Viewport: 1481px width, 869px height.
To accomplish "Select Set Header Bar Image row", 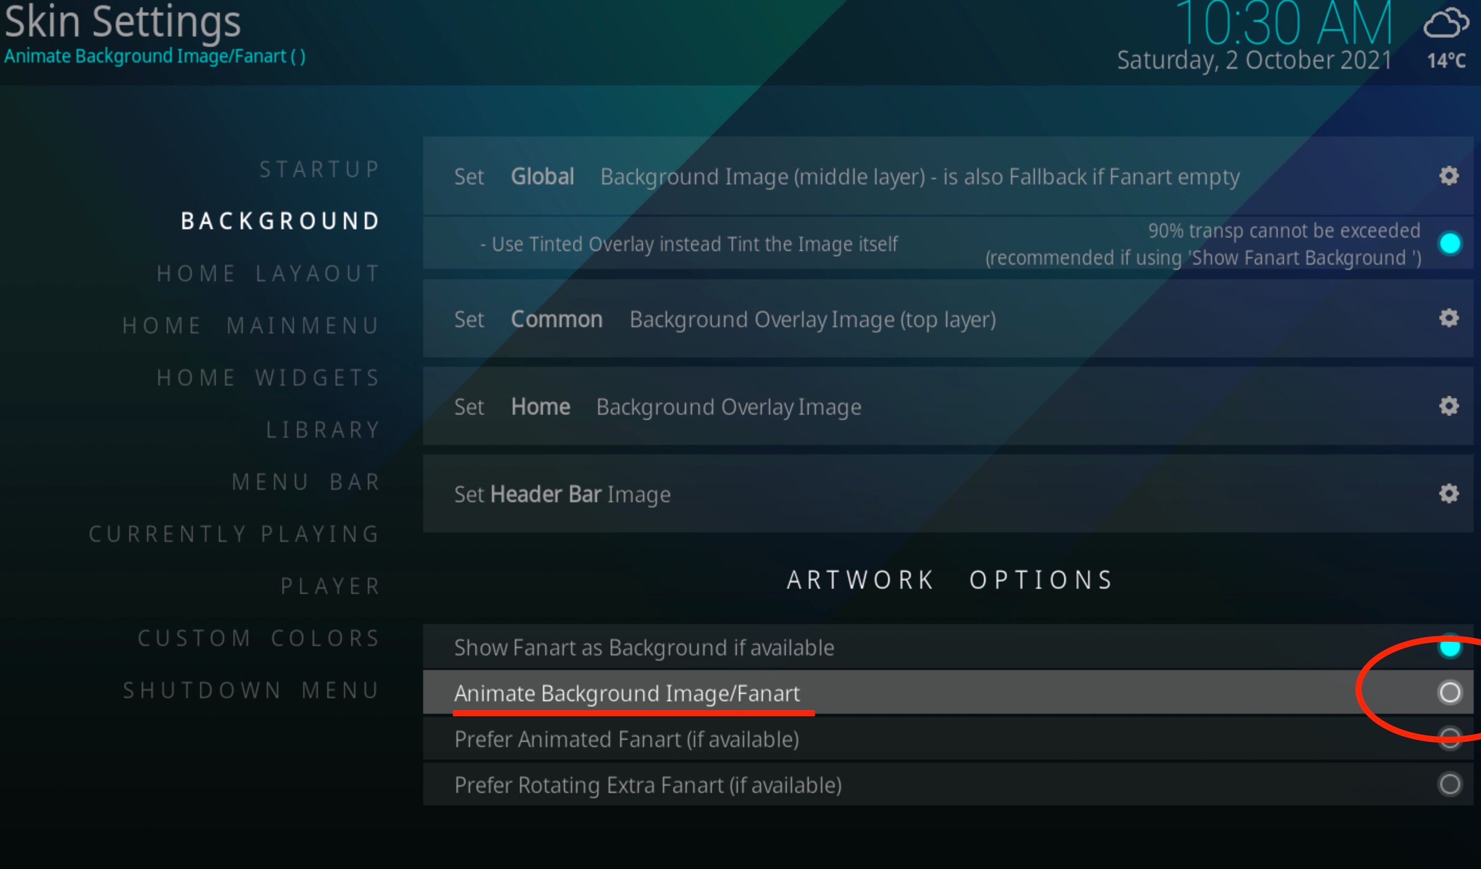I will [948, 493].
